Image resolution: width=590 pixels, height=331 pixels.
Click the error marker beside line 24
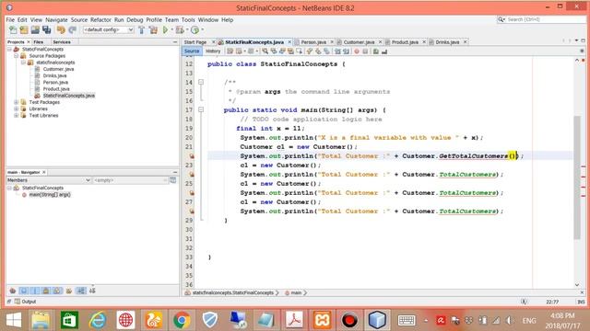click(192, 174)
